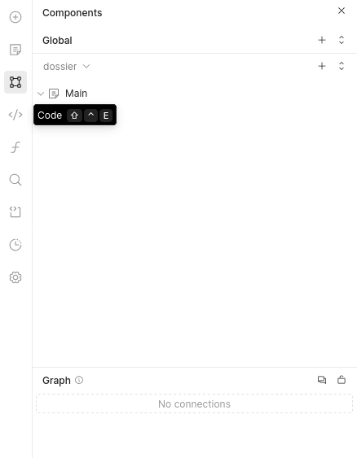357x458 pixels.
Task: Open the Code panel icon
Action: (x=15, y=115)
